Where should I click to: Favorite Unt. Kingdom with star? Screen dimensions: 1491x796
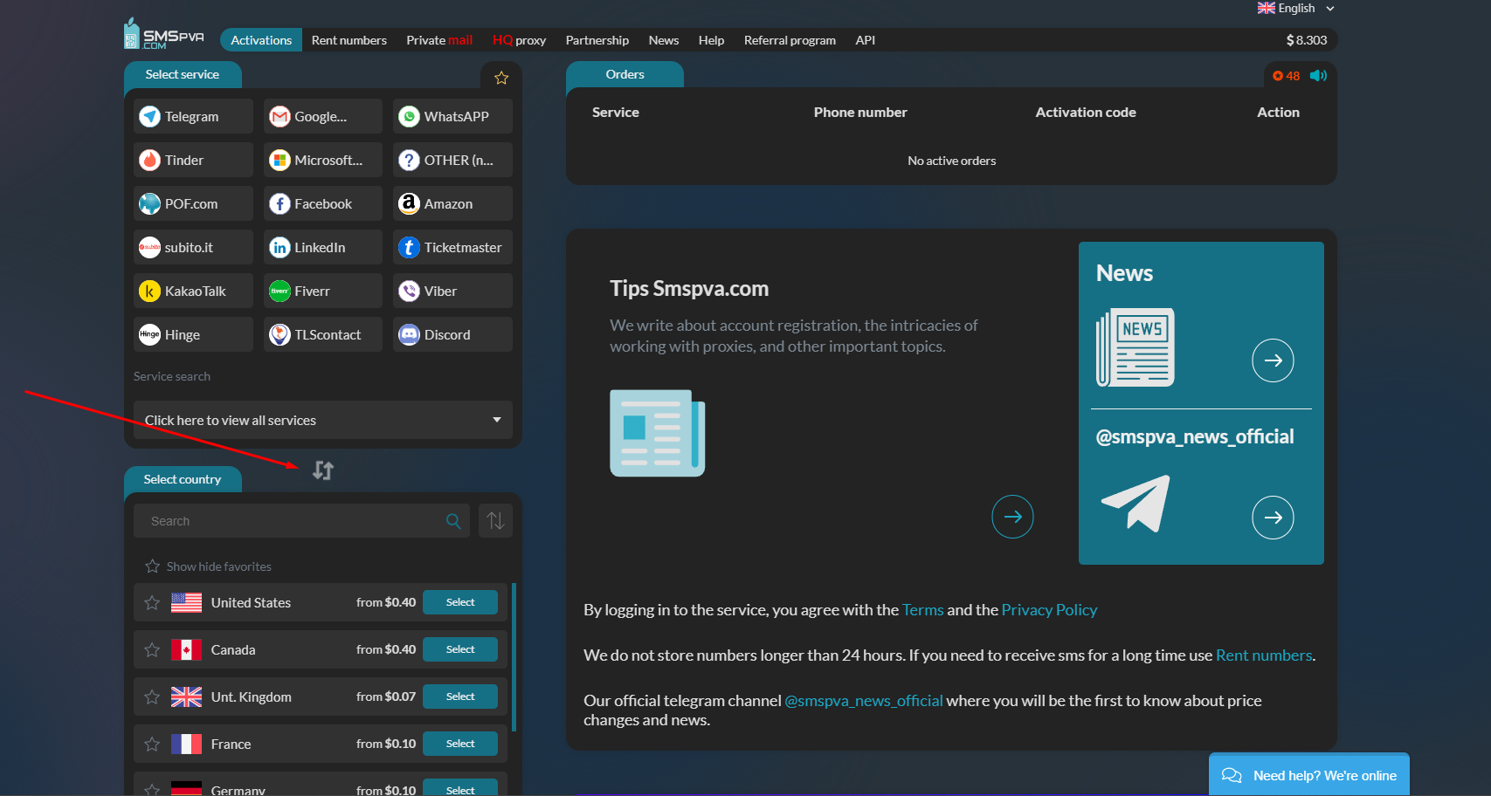(152, 697)
